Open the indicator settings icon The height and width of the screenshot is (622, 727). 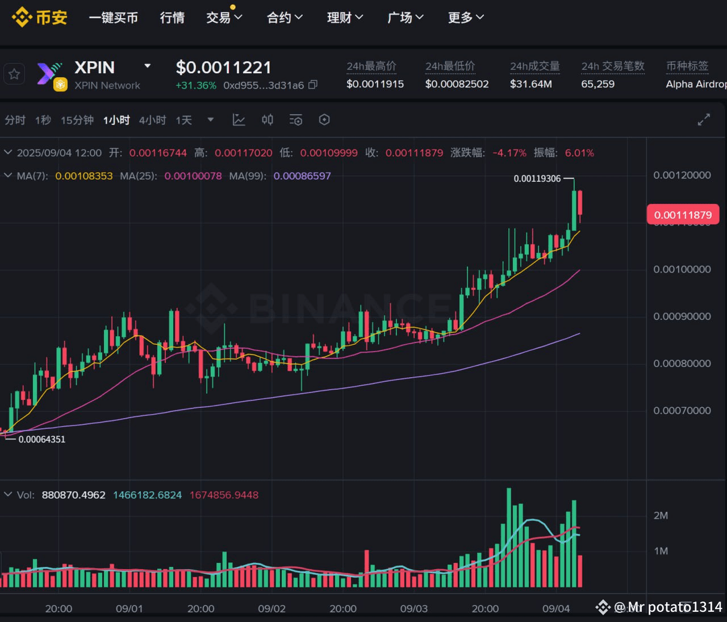[x=296, y=120]
